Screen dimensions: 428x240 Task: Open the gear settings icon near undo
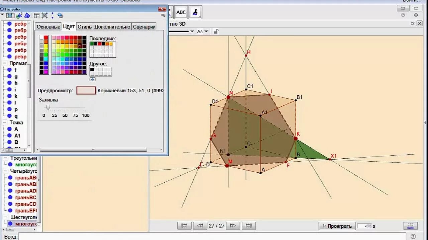416,15
